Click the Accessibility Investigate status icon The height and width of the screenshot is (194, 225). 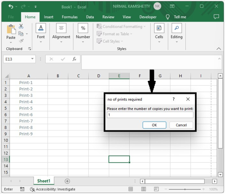(x=32, y=189)
